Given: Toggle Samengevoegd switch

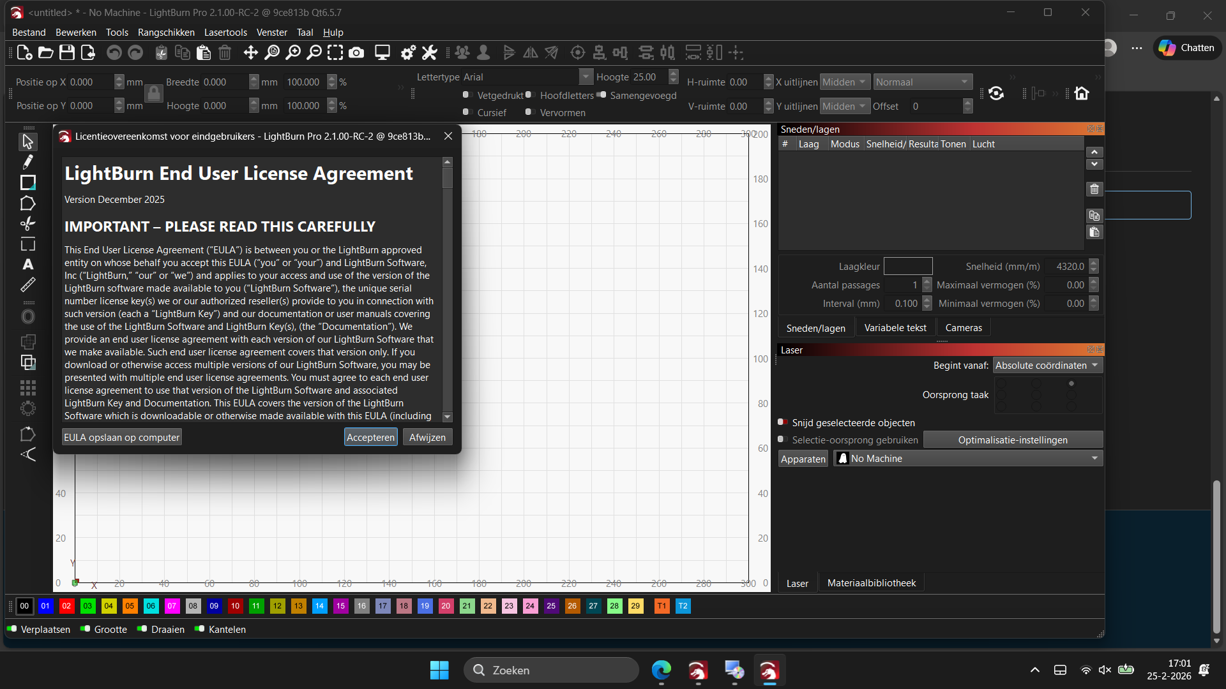Looking at the screenshot, I should coord(602,95).
